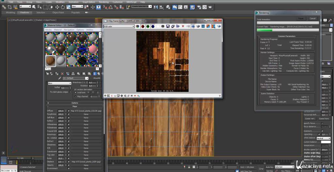Click the blue channel button in frame buffer

point(153,26)
